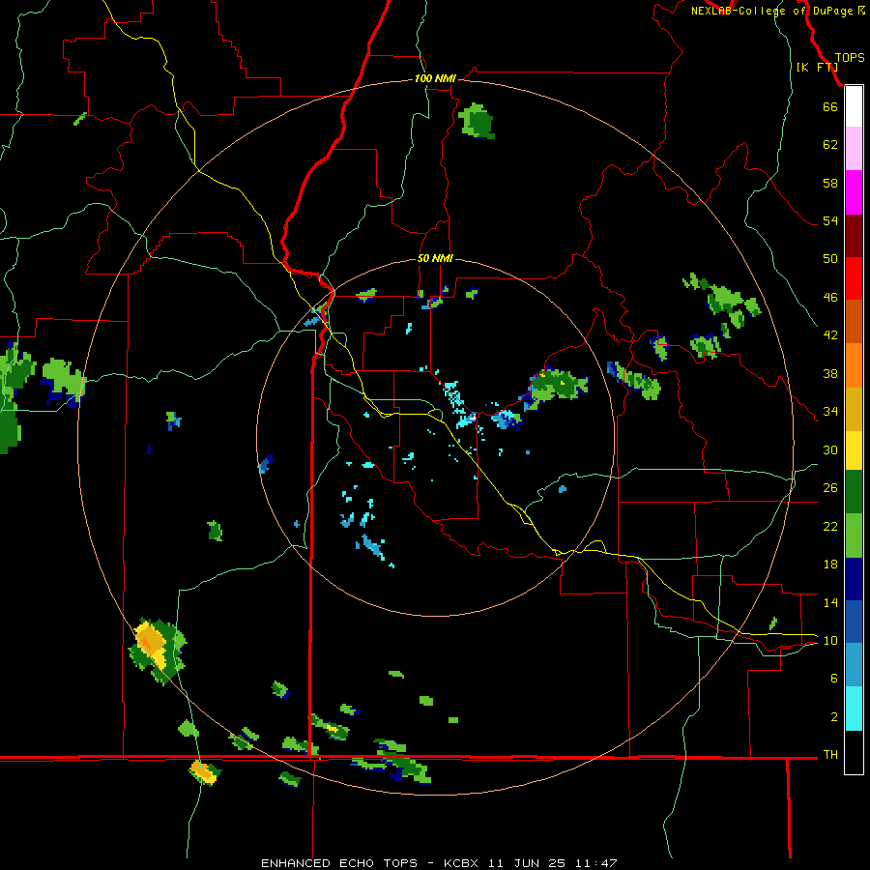Click the legend value "30"

(x=830, y=449)
